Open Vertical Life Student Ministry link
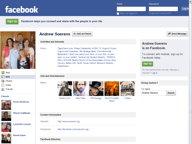This screenshot has height=144, width=192. point(92,57)
